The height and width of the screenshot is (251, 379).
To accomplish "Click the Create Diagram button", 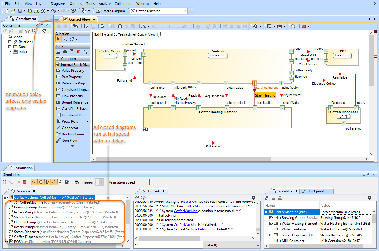I will pyautogui.click(x=110, y=11).
